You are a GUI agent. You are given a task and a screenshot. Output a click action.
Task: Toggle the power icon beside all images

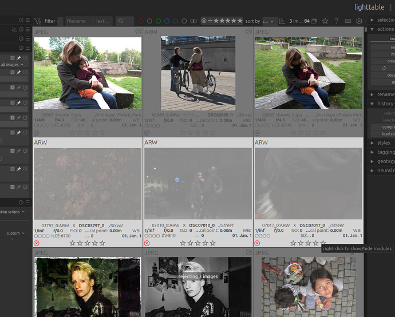coord(25,58)
